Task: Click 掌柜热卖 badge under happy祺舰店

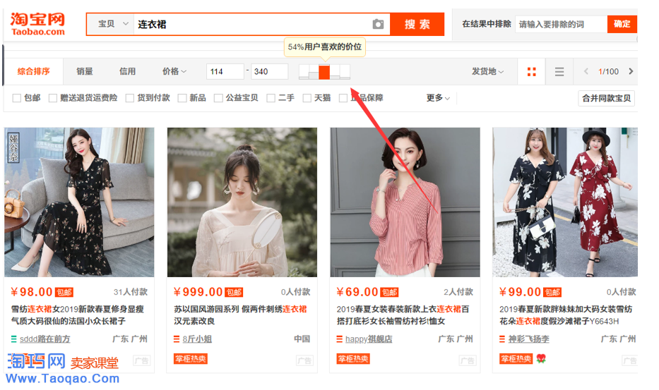Action: [x=353, y=359]
